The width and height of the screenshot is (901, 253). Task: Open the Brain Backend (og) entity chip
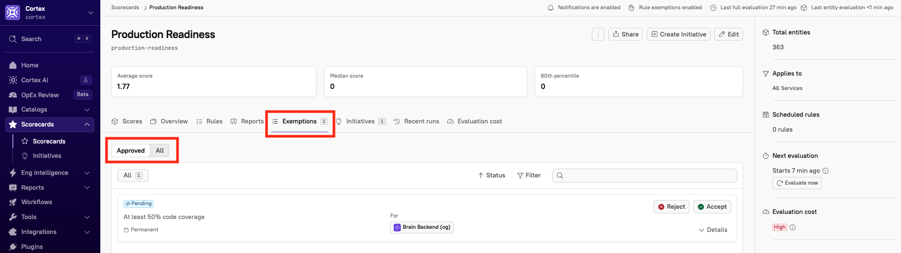[422, 227]
